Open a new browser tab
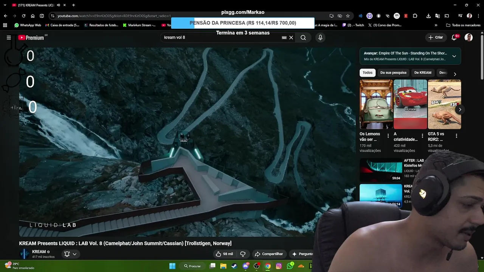Image resolution: width=484 pixels, height=272 pixels. [73, 5]
